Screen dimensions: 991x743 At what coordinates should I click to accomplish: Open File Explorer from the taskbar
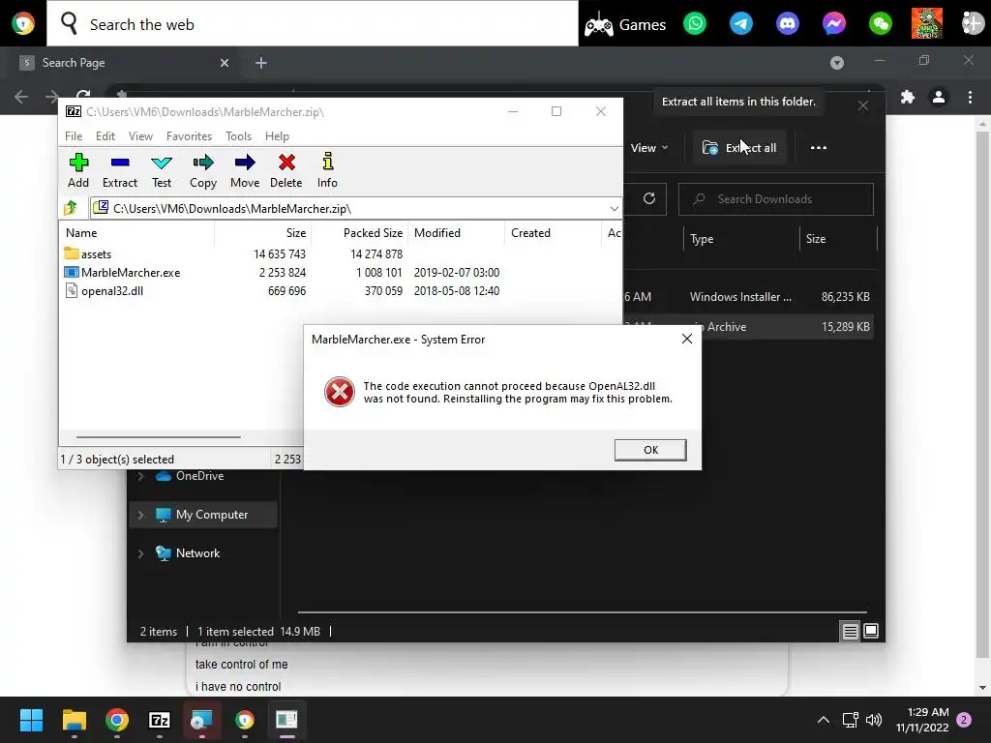tap(74, 720)
